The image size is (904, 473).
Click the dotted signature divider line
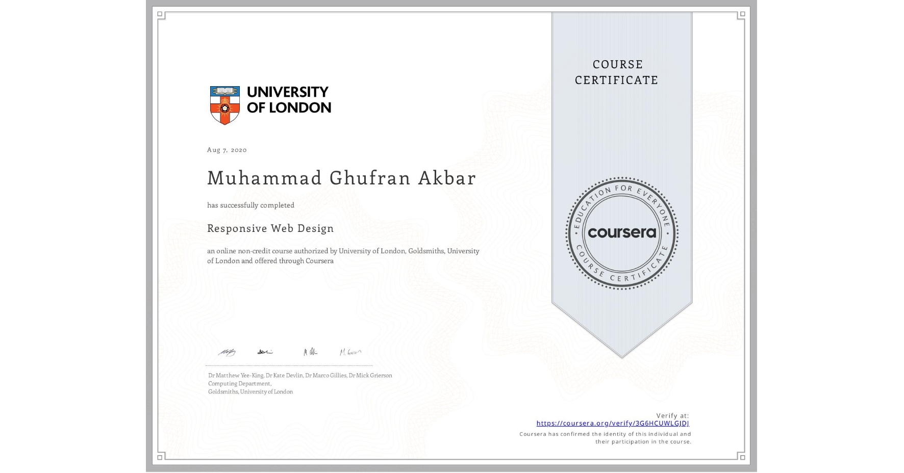(x=289, y=364)
